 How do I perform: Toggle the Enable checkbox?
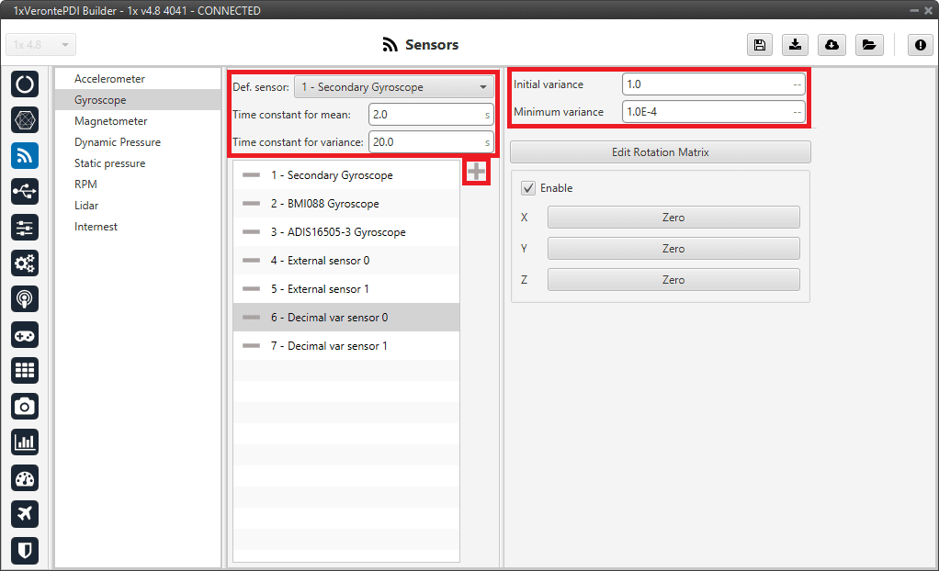(x=528, y=188)
